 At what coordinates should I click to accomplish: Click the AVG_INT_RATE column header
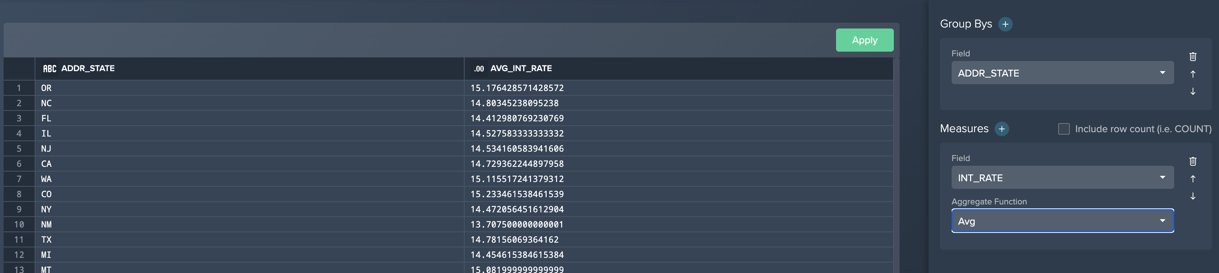[x=521, y=69]
